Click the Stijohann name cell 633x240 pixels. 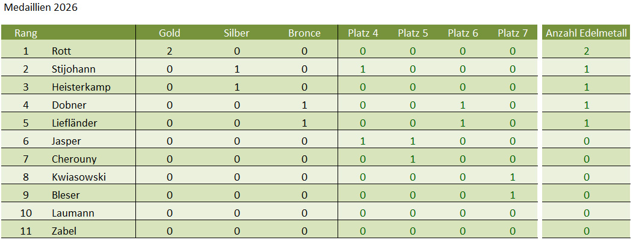coord(73,69)
